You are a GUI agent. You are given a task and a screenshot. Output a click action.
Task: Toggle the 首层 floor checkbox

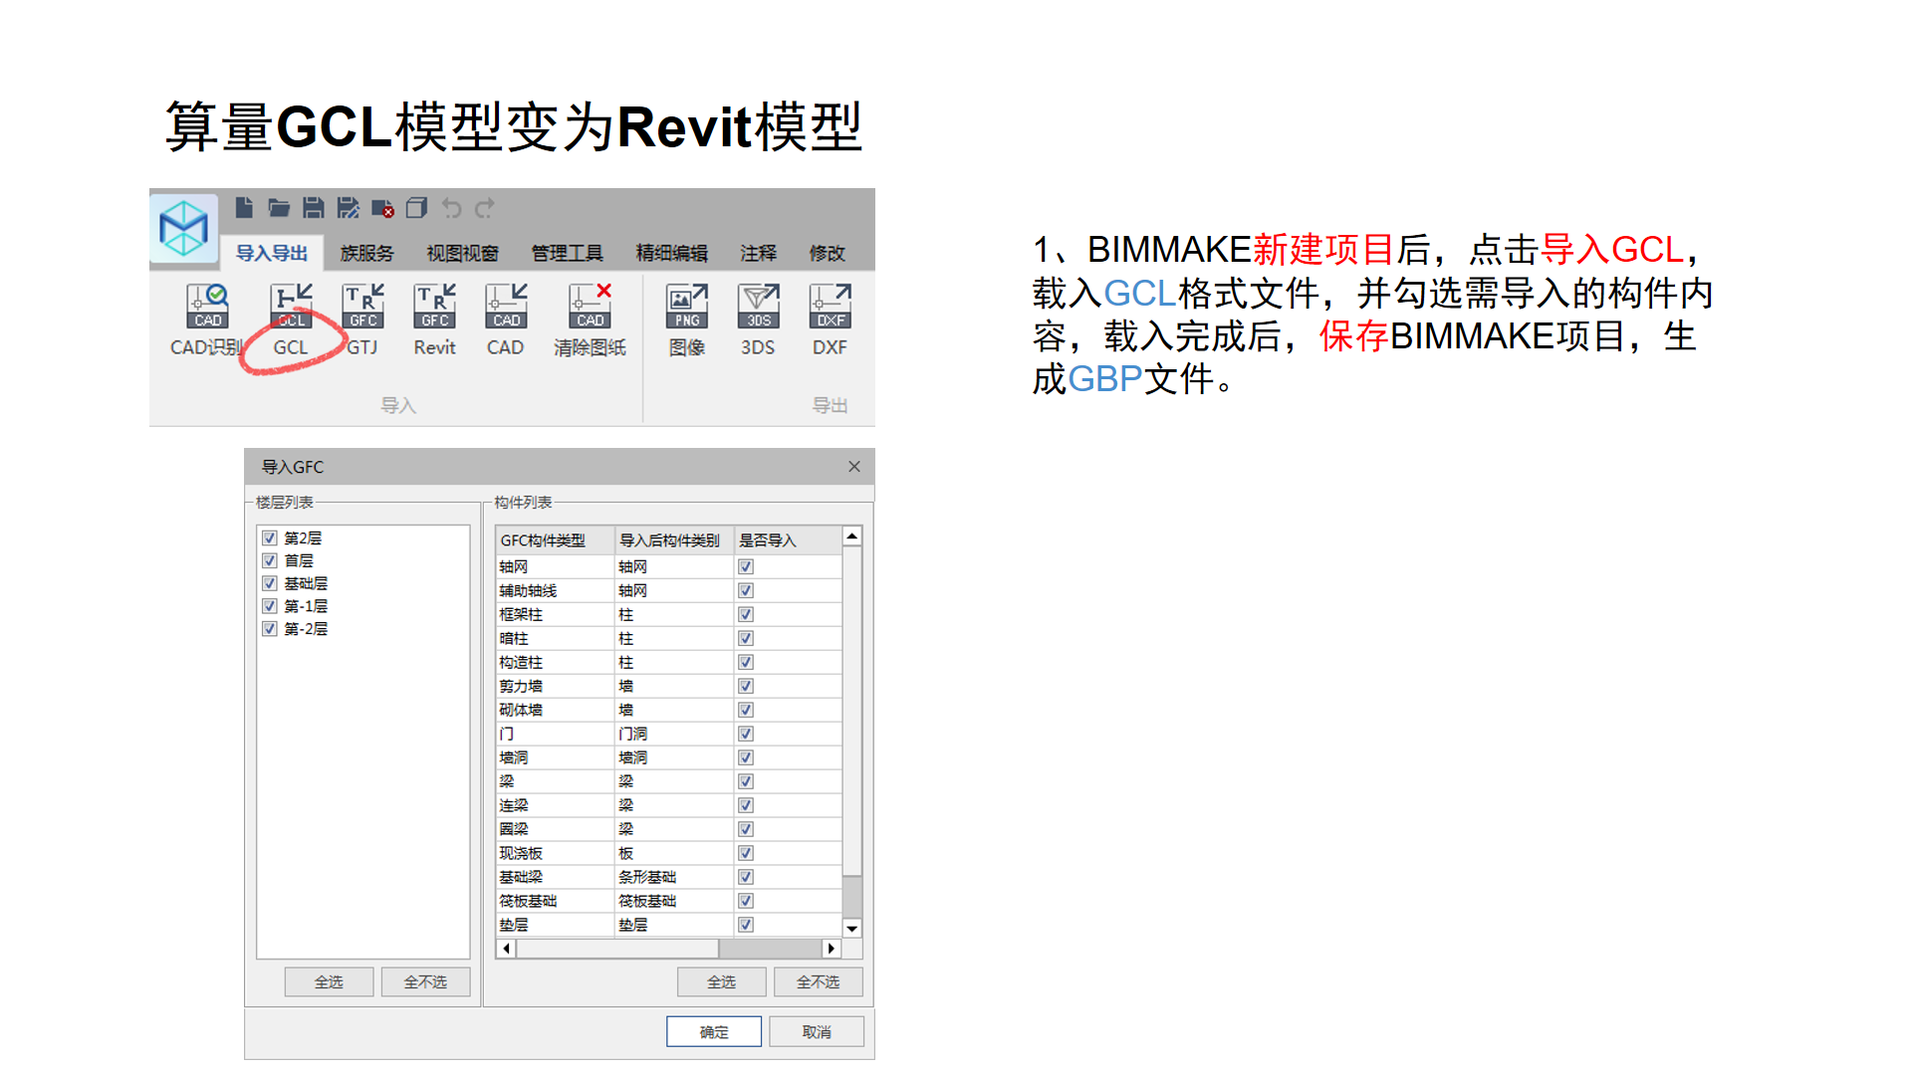pyautogui.click(x=269, y=560)
